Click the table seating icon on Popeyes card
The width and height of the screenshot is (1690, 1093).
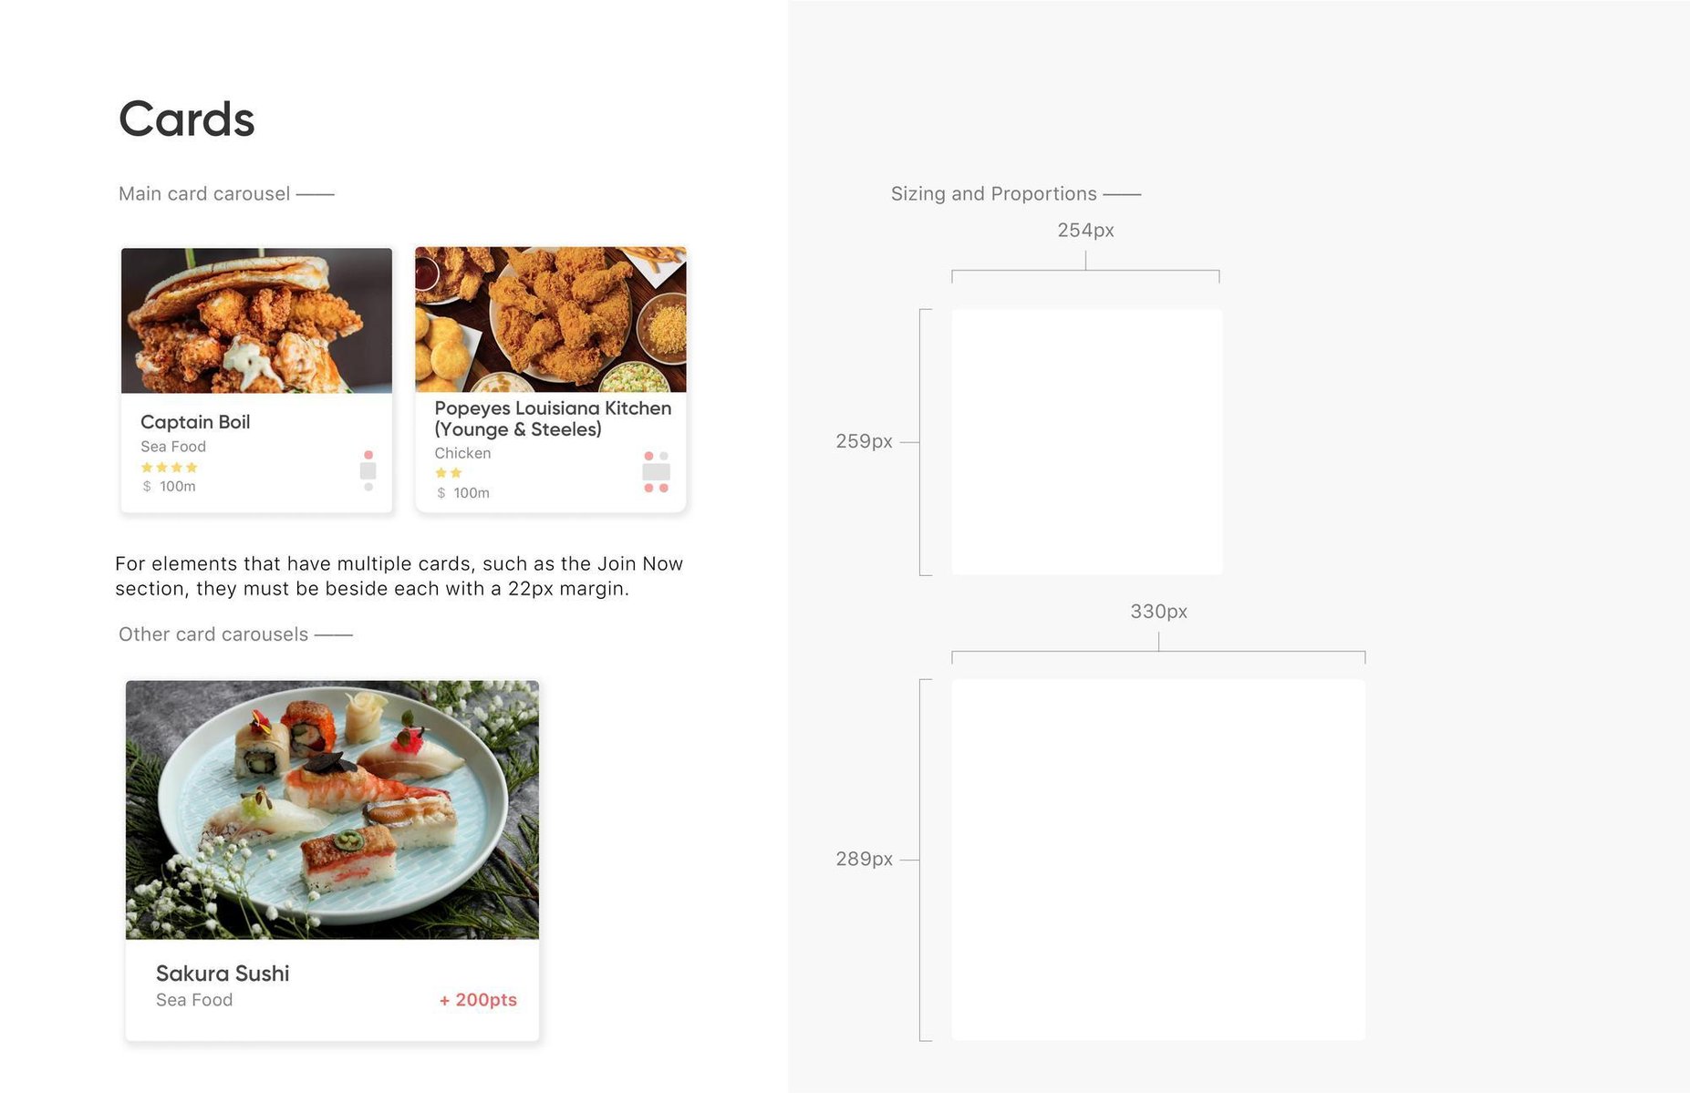[657, 472]
